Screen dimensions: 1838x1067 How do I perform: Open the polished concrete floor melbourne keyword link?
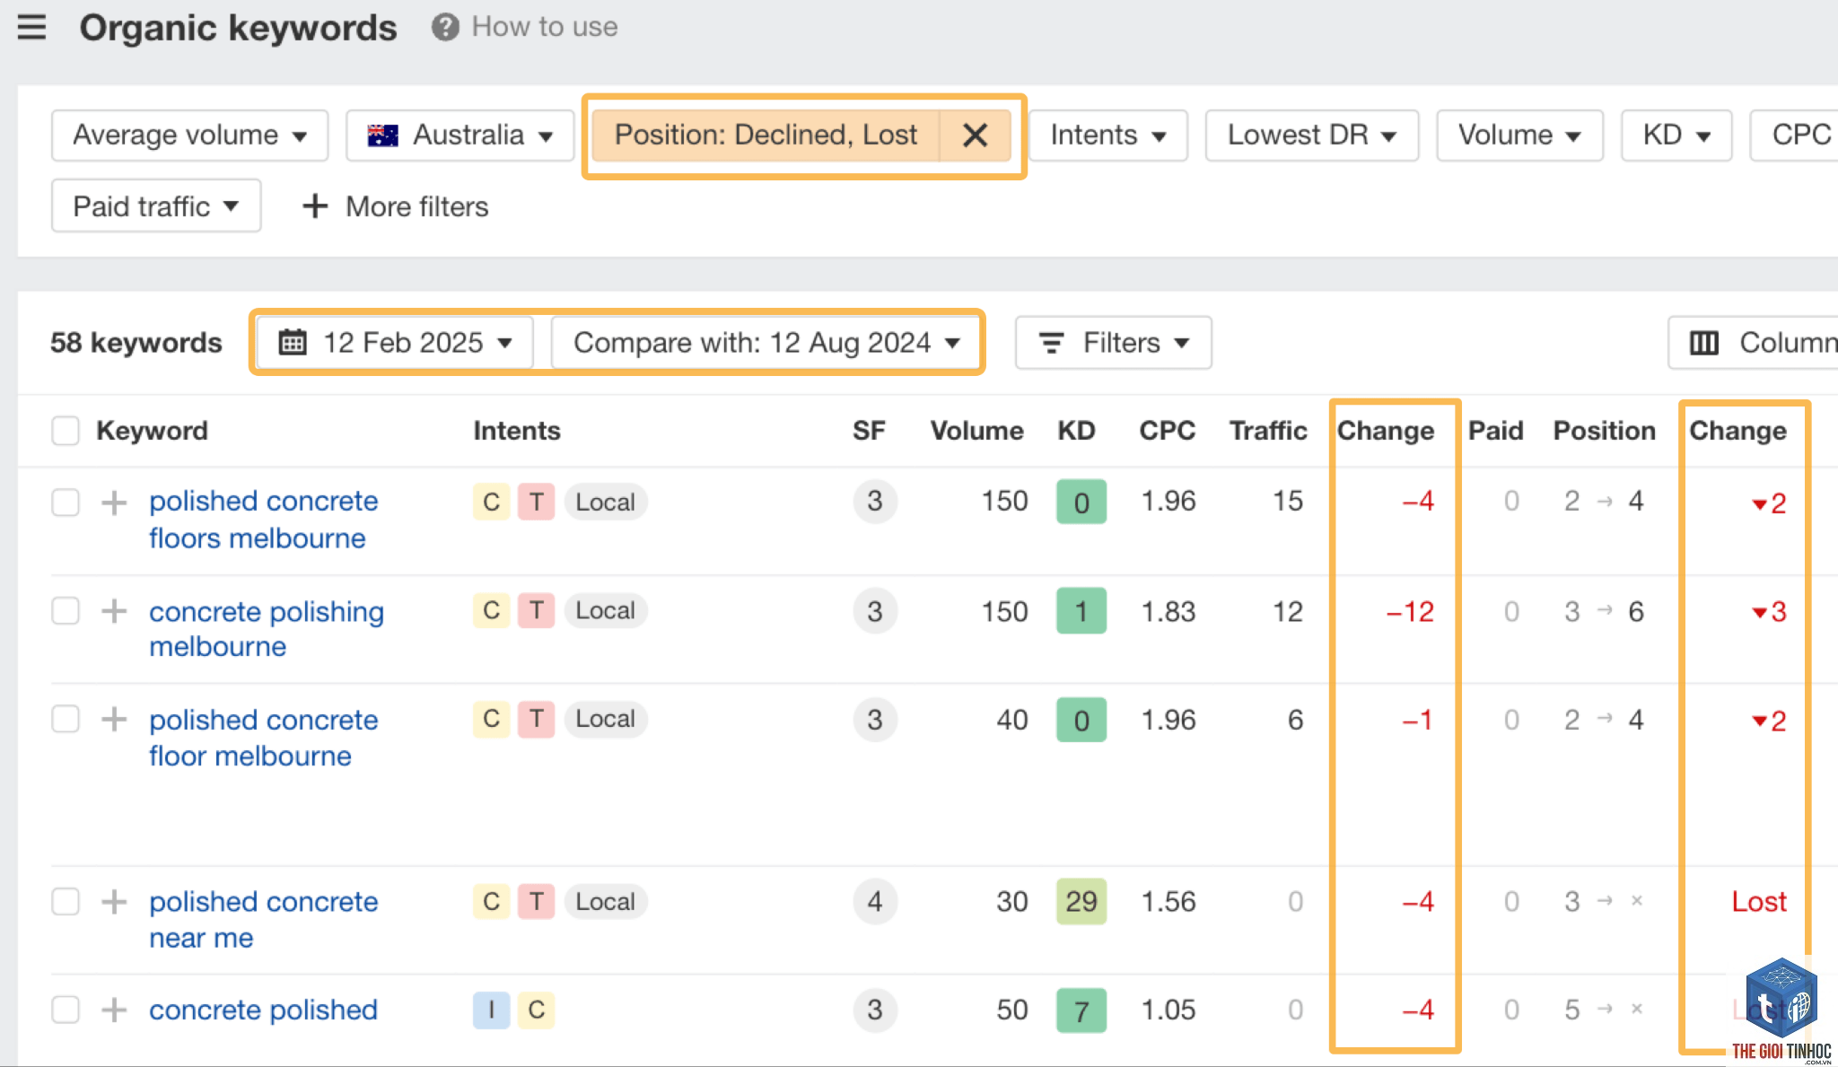tap(264, 738)
